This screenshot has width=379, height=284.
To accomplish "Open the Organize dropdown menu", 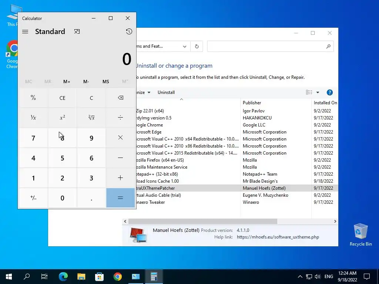I will point(144,92).
